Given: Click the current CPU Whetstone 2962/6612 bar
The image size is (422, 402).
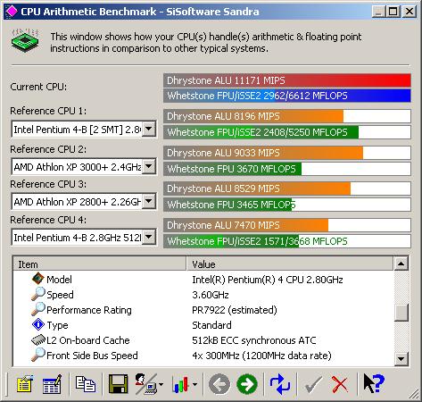Looking at the screenshot, I should click(x=287, y=96).
